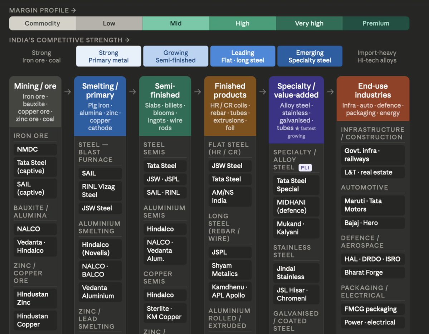Image resolution: width=429 pixels, height=334 pixels.
Task: Select the Kamdhenu · APL Apollo card
Action: pos(230,291)
